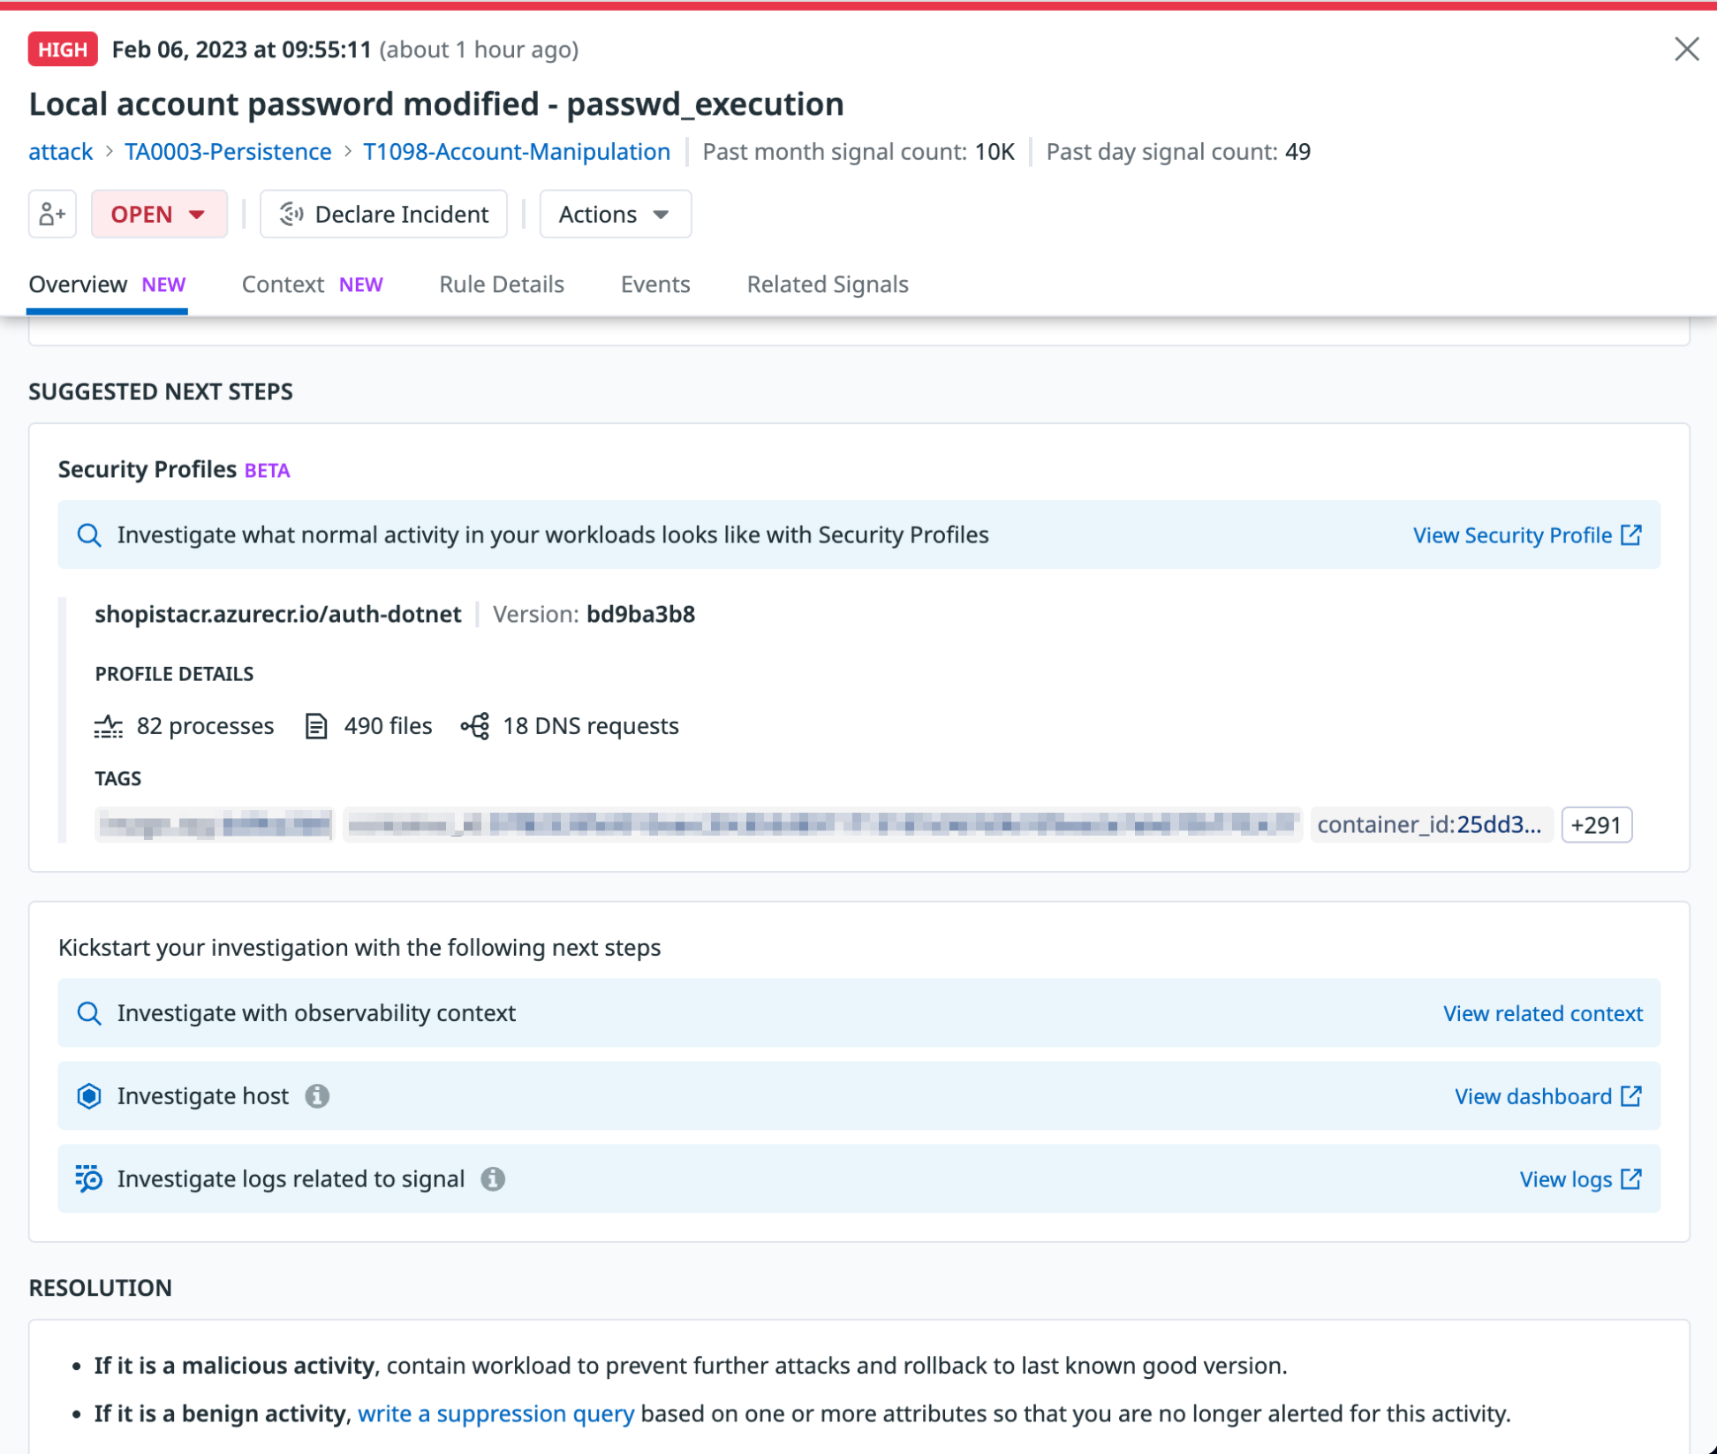Expand the +291 hidden tags
This screenshot has height=1454, width=1717.
pos(1596,825)
